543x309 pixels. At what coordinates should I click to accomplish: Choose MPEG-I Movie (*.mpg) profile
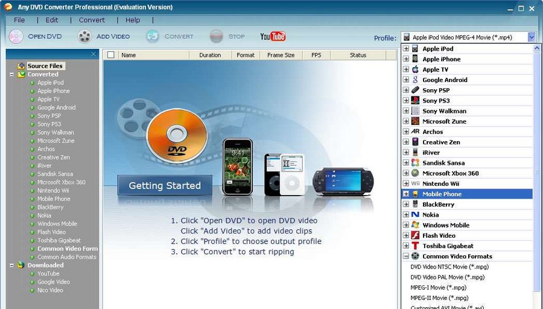[439, 287]
